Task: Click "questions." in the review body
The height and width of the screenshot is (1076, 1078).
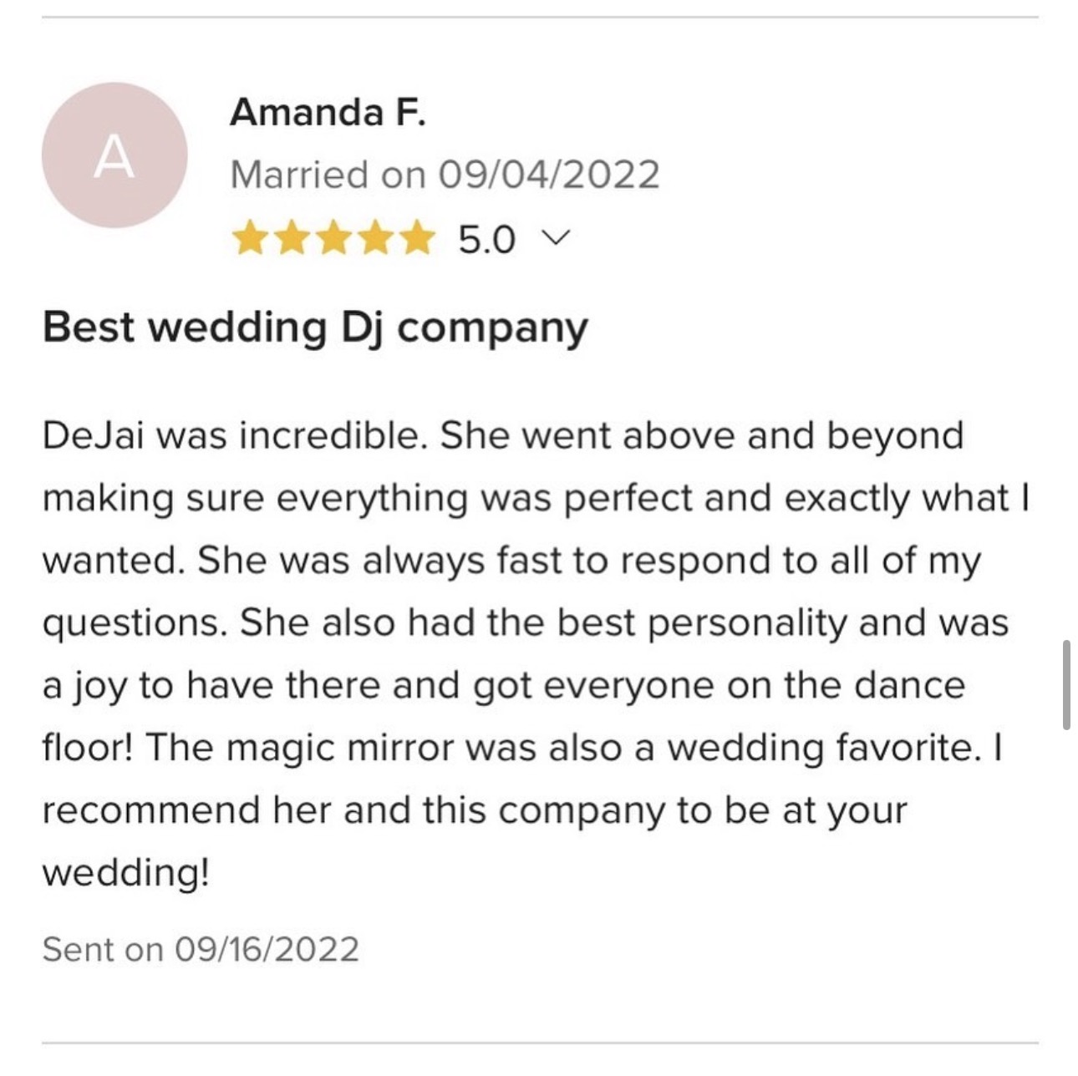Action: [135, 623]
